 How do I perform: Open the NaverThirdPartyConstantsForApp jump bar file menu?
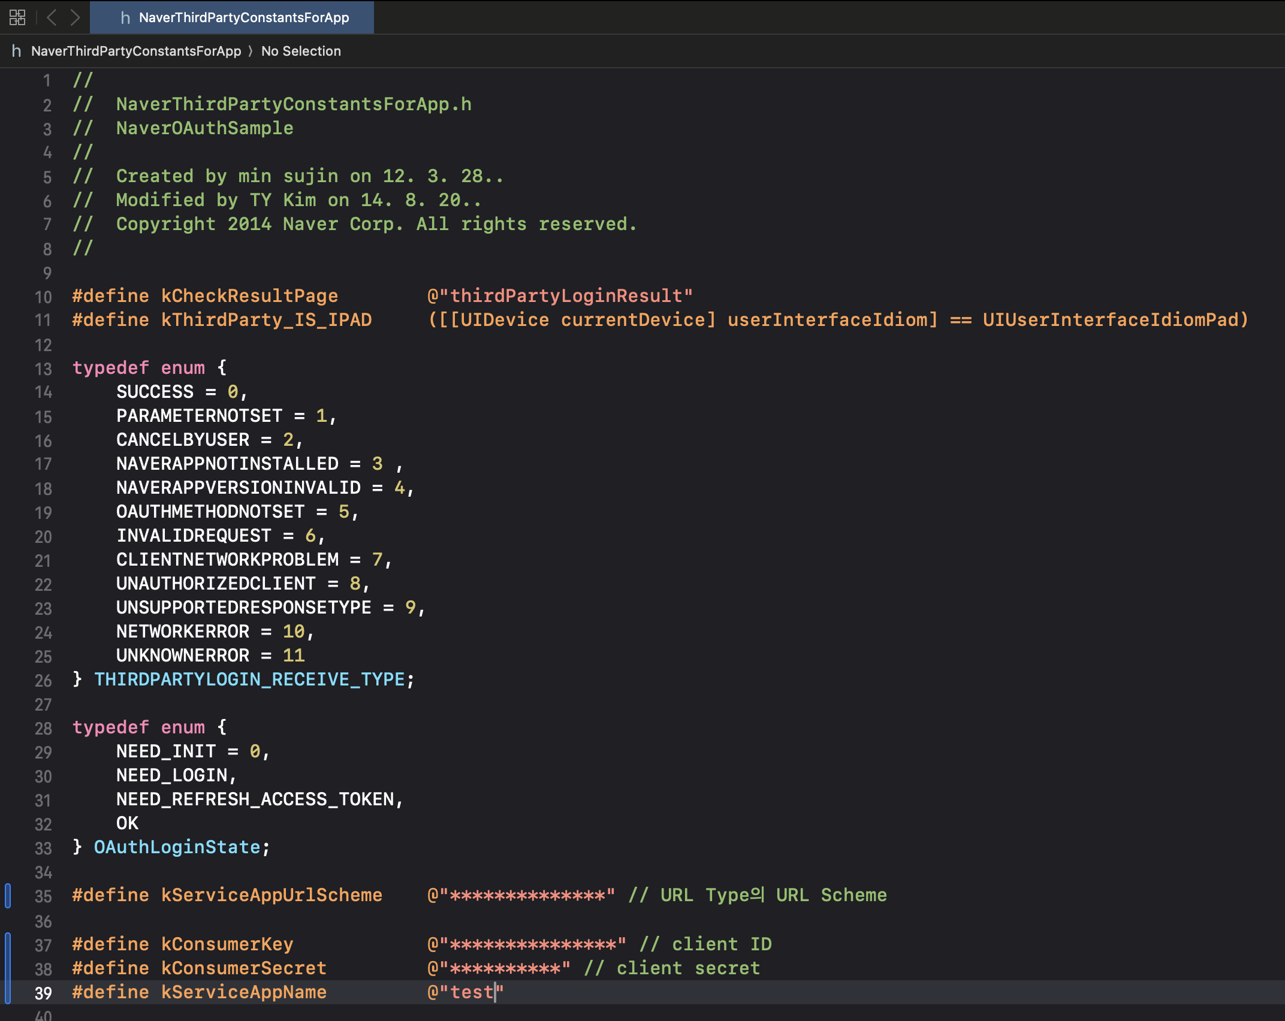pyautogui.click(x=136, y=51)
